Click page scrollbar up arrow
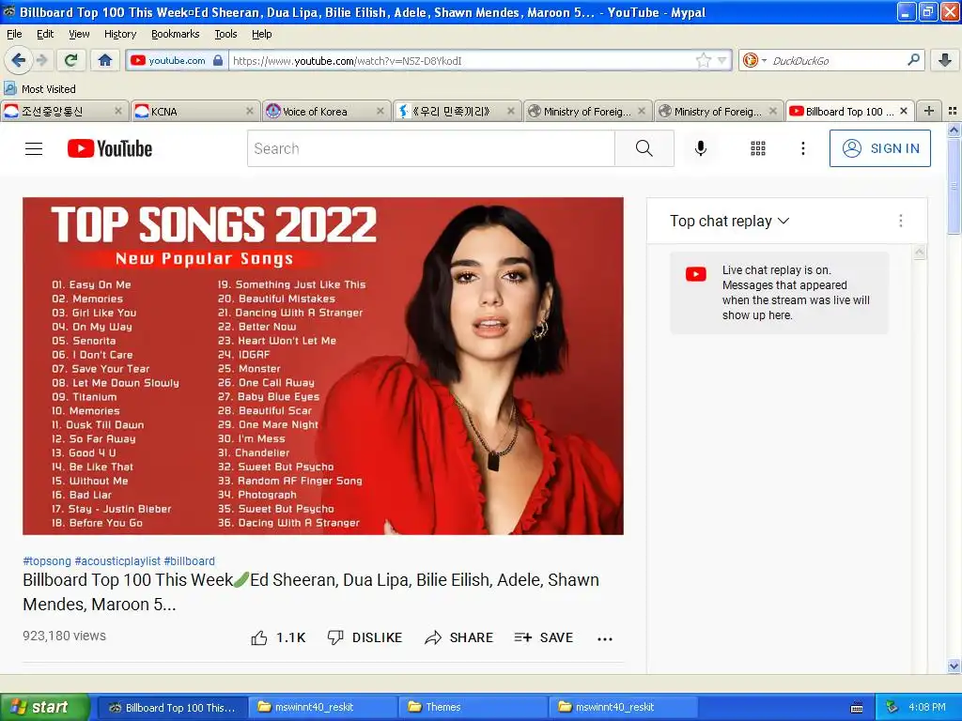This screenshot has width=962, height=721. click(x=954, y=130)
